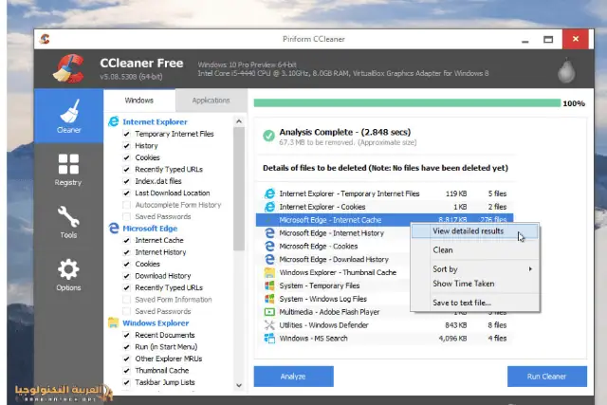Click the Microsoft Edge section heading
The image size is (607, 405).
[150, 229]
